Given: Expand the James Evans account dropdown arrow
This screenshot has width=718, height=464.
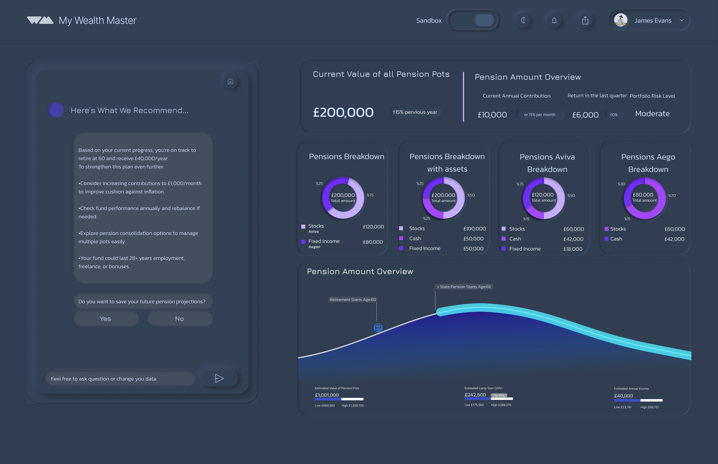Looking at the screenshot, I should [681, 20].
